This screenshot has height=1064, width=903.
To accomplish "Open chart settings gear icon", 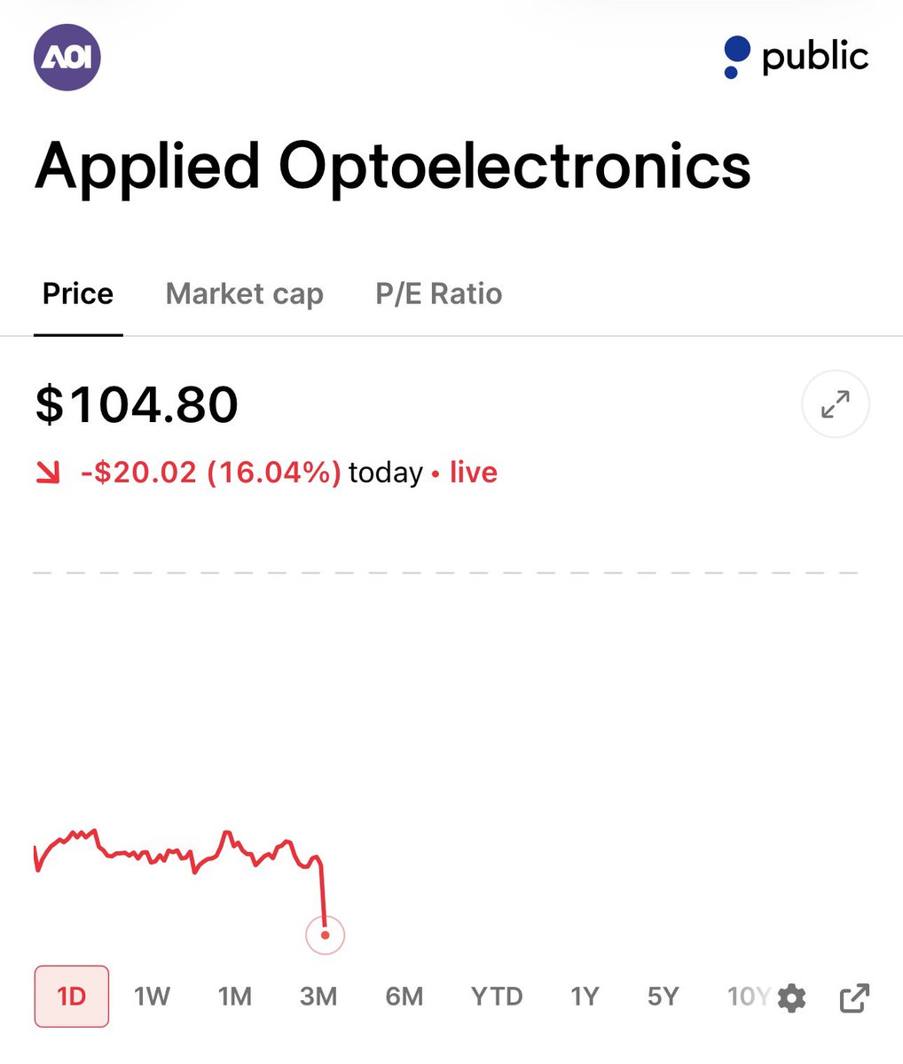I will point(791,998).
